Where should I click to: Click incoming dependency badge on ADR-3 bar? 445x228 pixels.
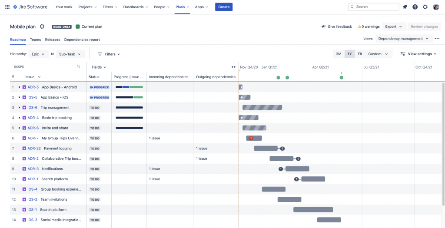pyautogui.click(x=281, y=169)
